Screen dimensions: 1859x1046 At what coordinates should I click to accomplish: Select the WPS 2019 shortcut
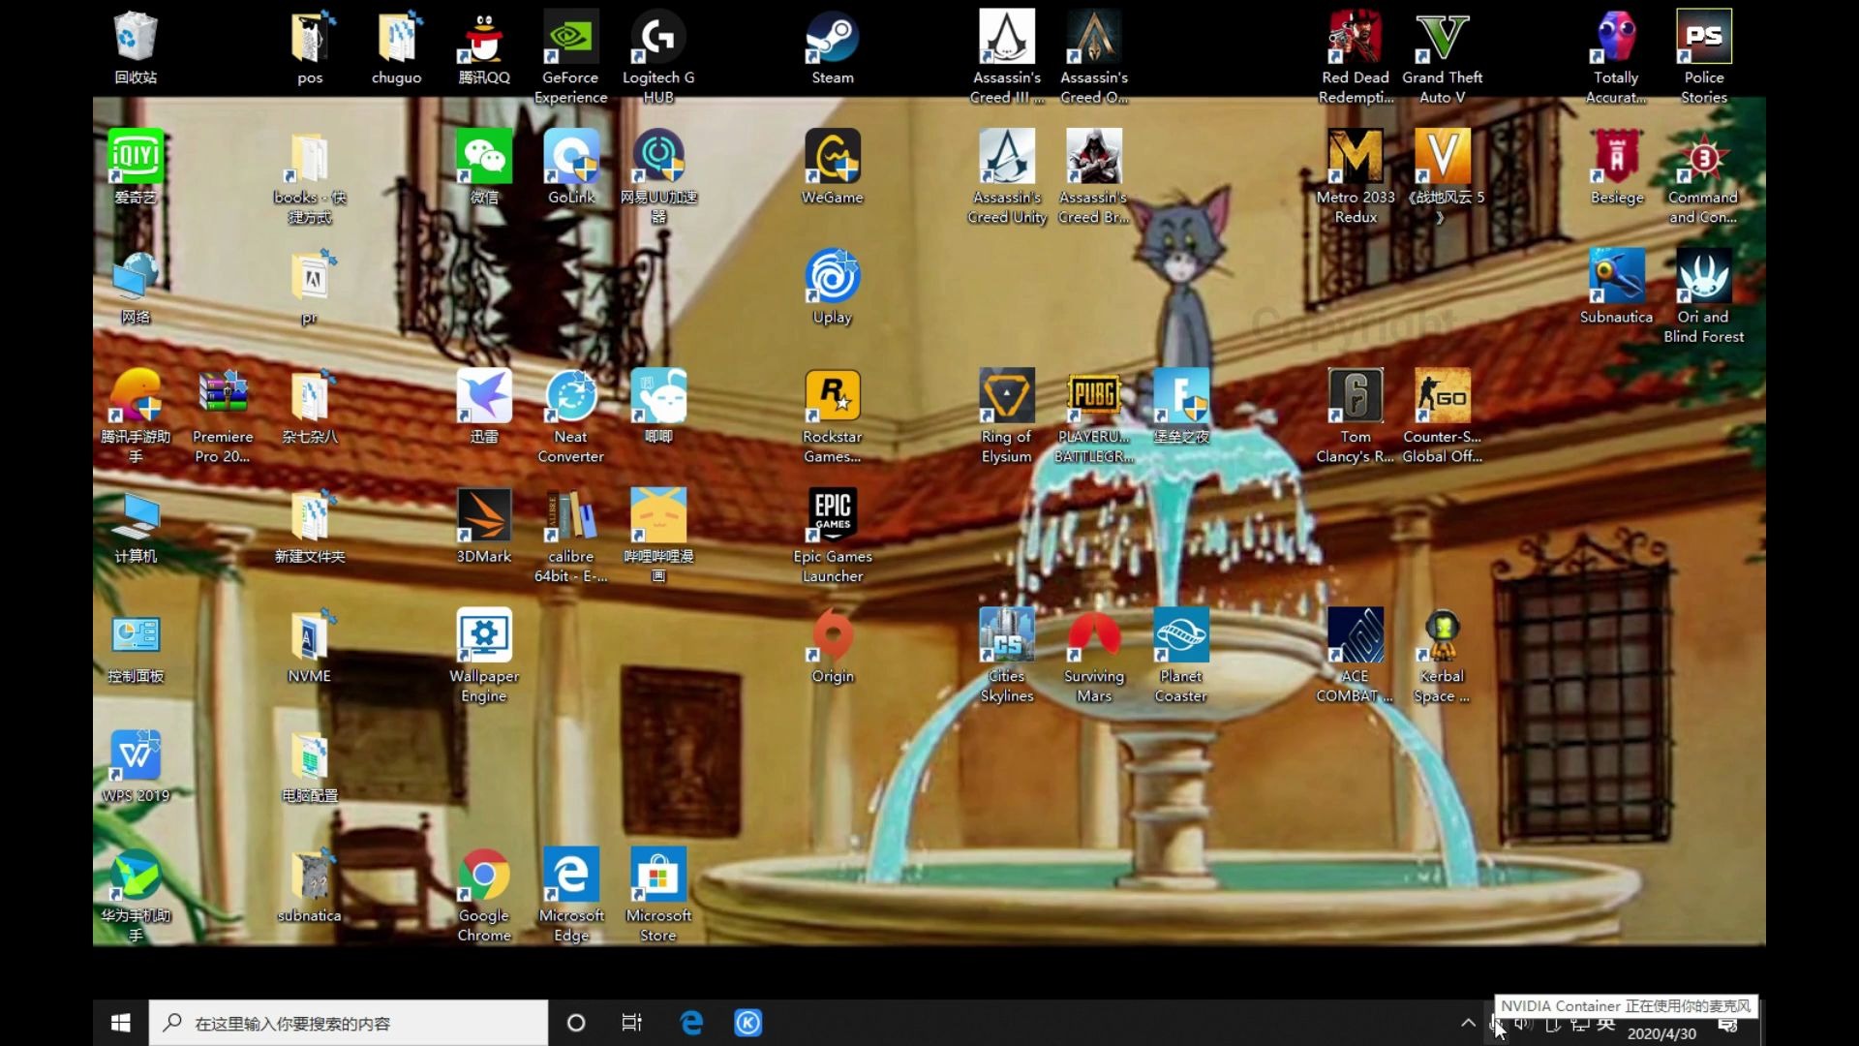click(136, 766)
